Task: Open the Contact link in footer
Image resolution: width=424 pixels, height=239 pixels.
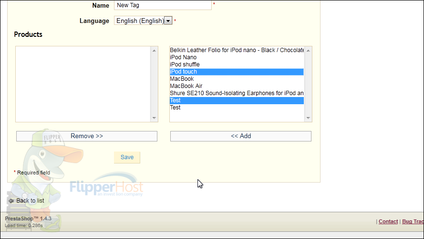Action: pos(388,221)
